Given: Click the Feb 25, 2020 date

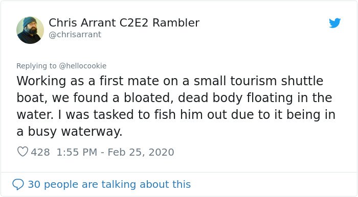Looking at the screenshot, I should (x=141, y=152).
